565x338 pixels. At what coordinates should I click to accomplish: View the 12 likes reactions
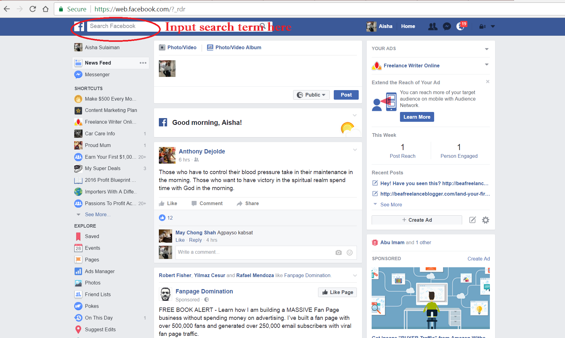tap(166, 218)
